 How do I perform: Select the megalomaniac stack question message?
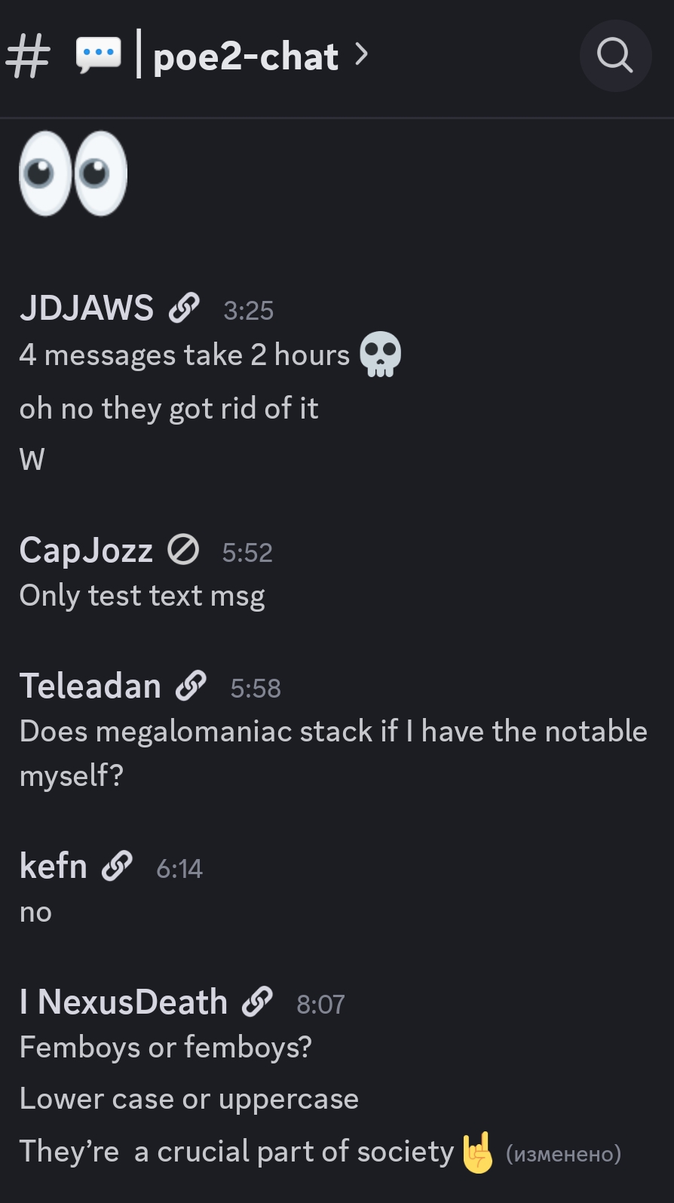coord(333,753)
